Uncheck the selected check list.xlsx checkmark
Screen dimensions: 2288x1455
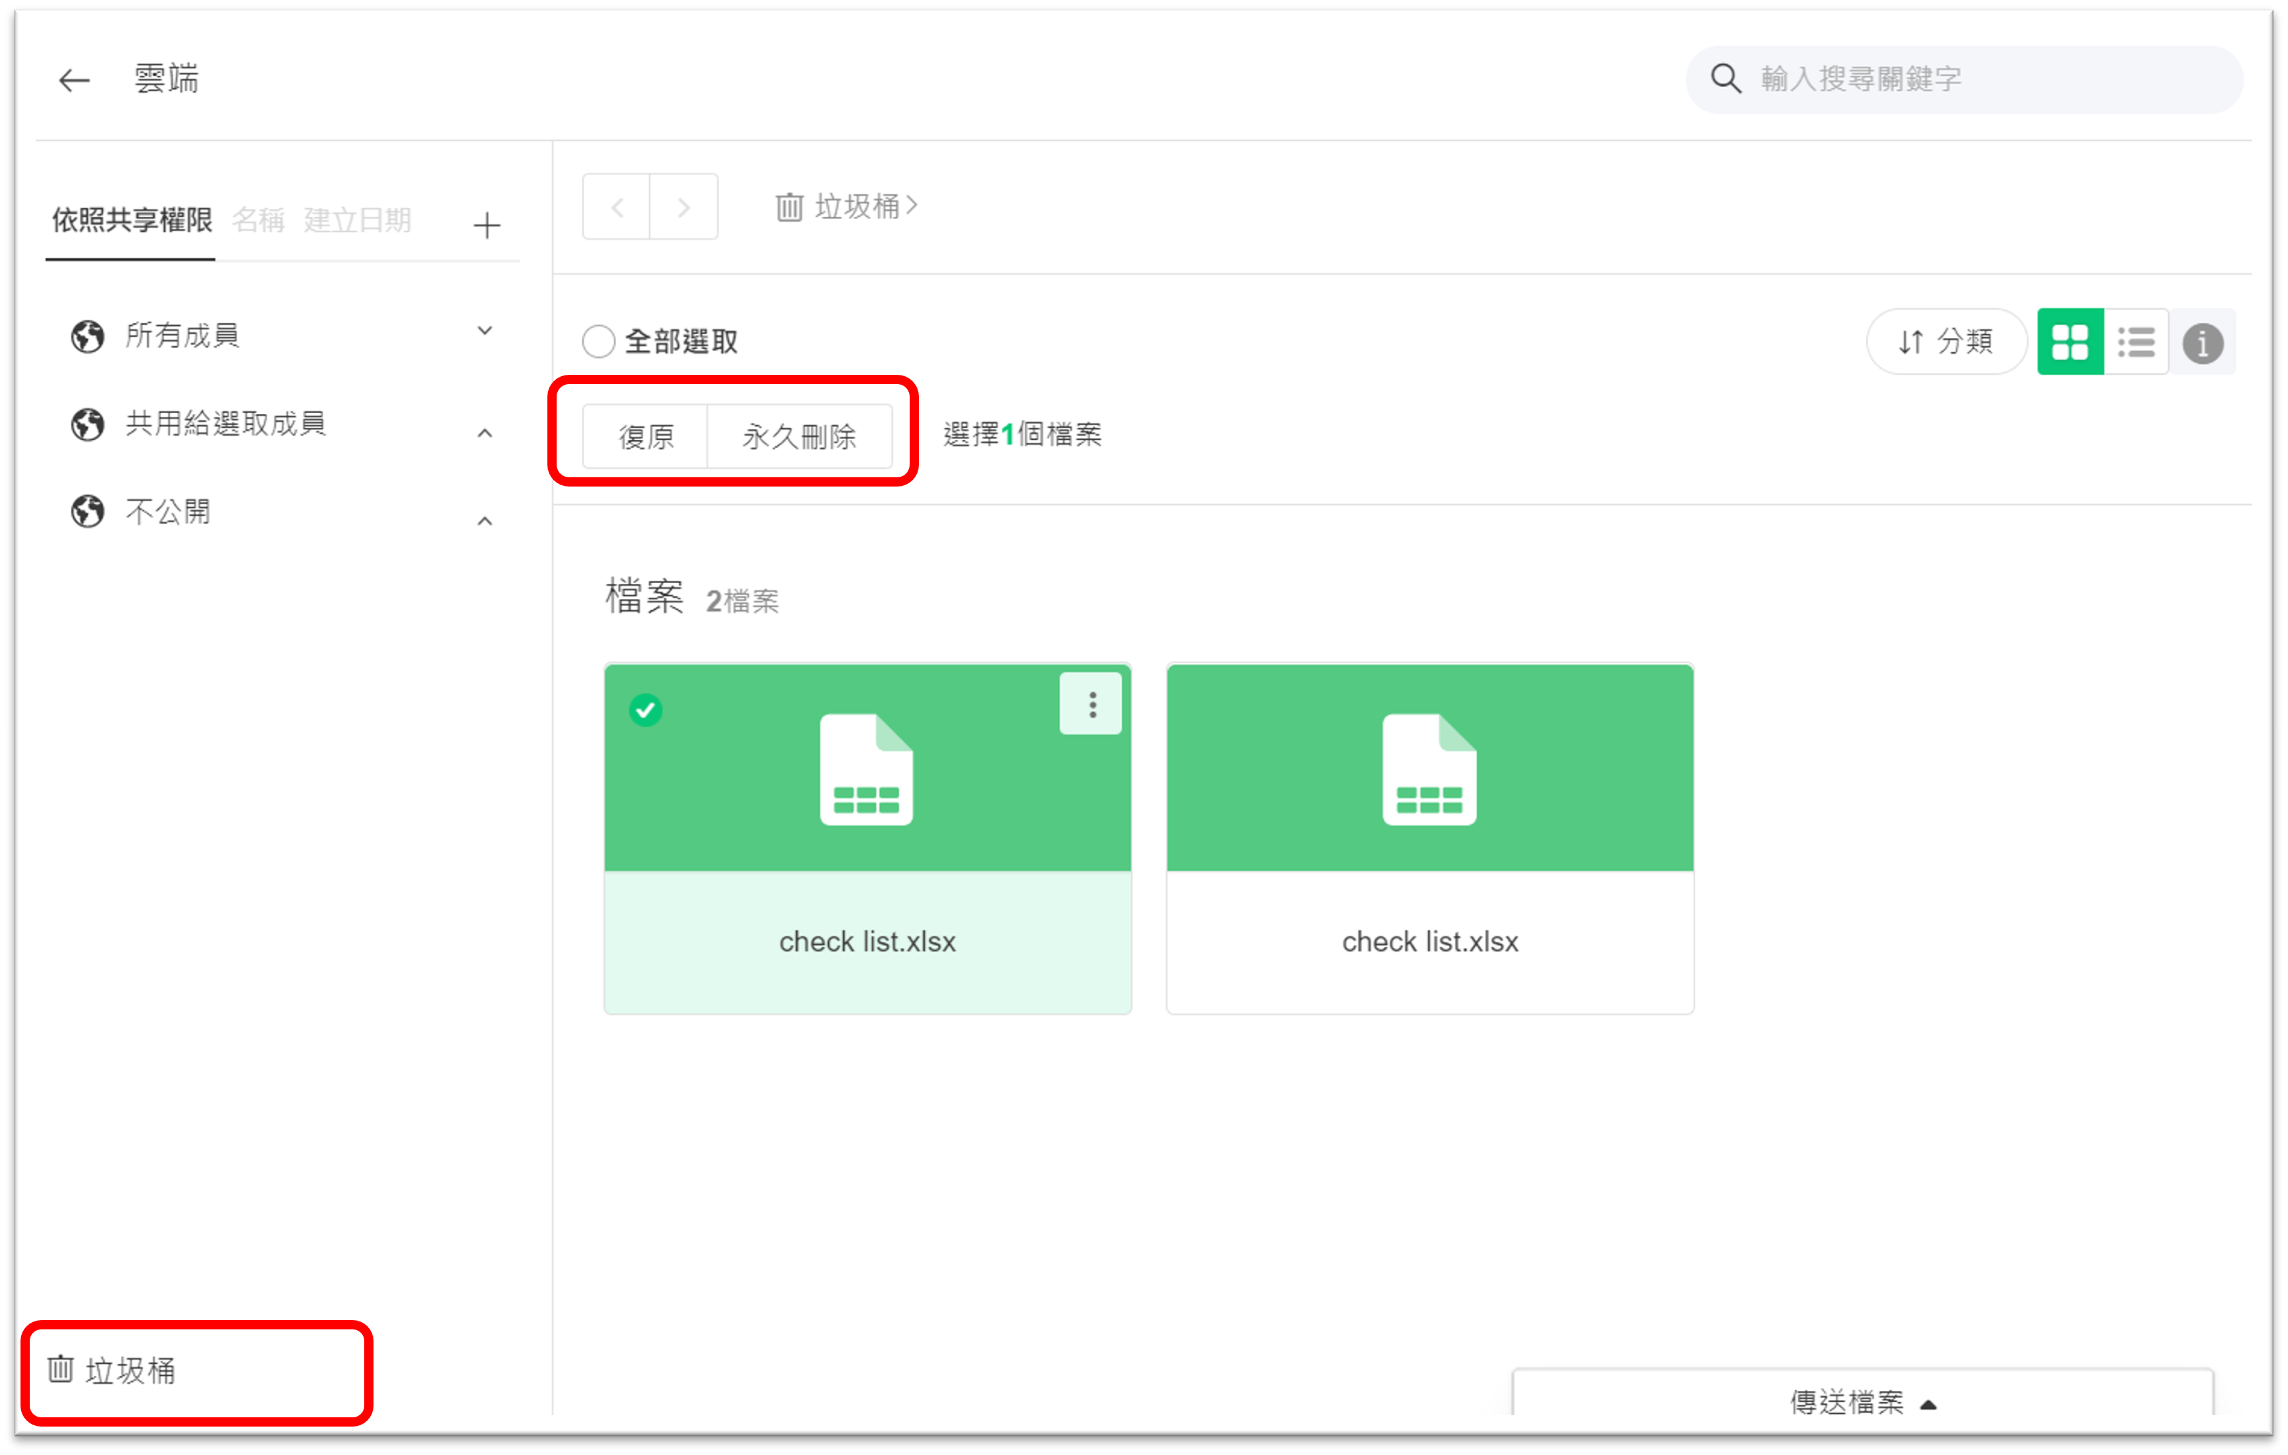[x=646, y=710]
